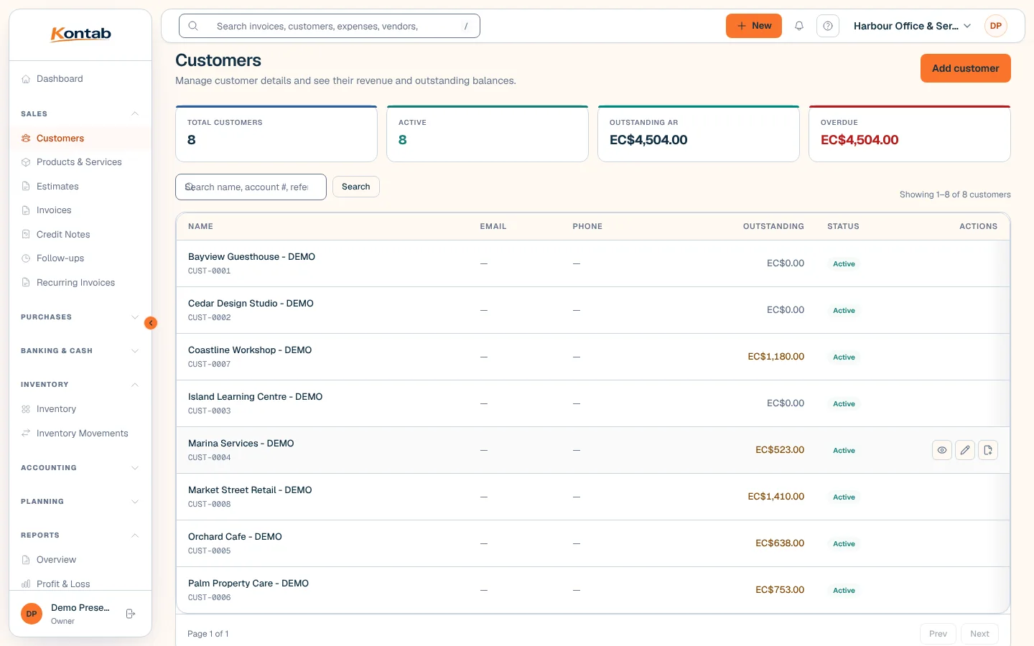
Task: Go to Estimates in the sidebar
Action: (x=80, y=187)
